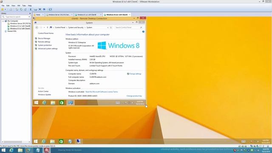Click the Library panel horizontal scrollbar

click(16, 142)
